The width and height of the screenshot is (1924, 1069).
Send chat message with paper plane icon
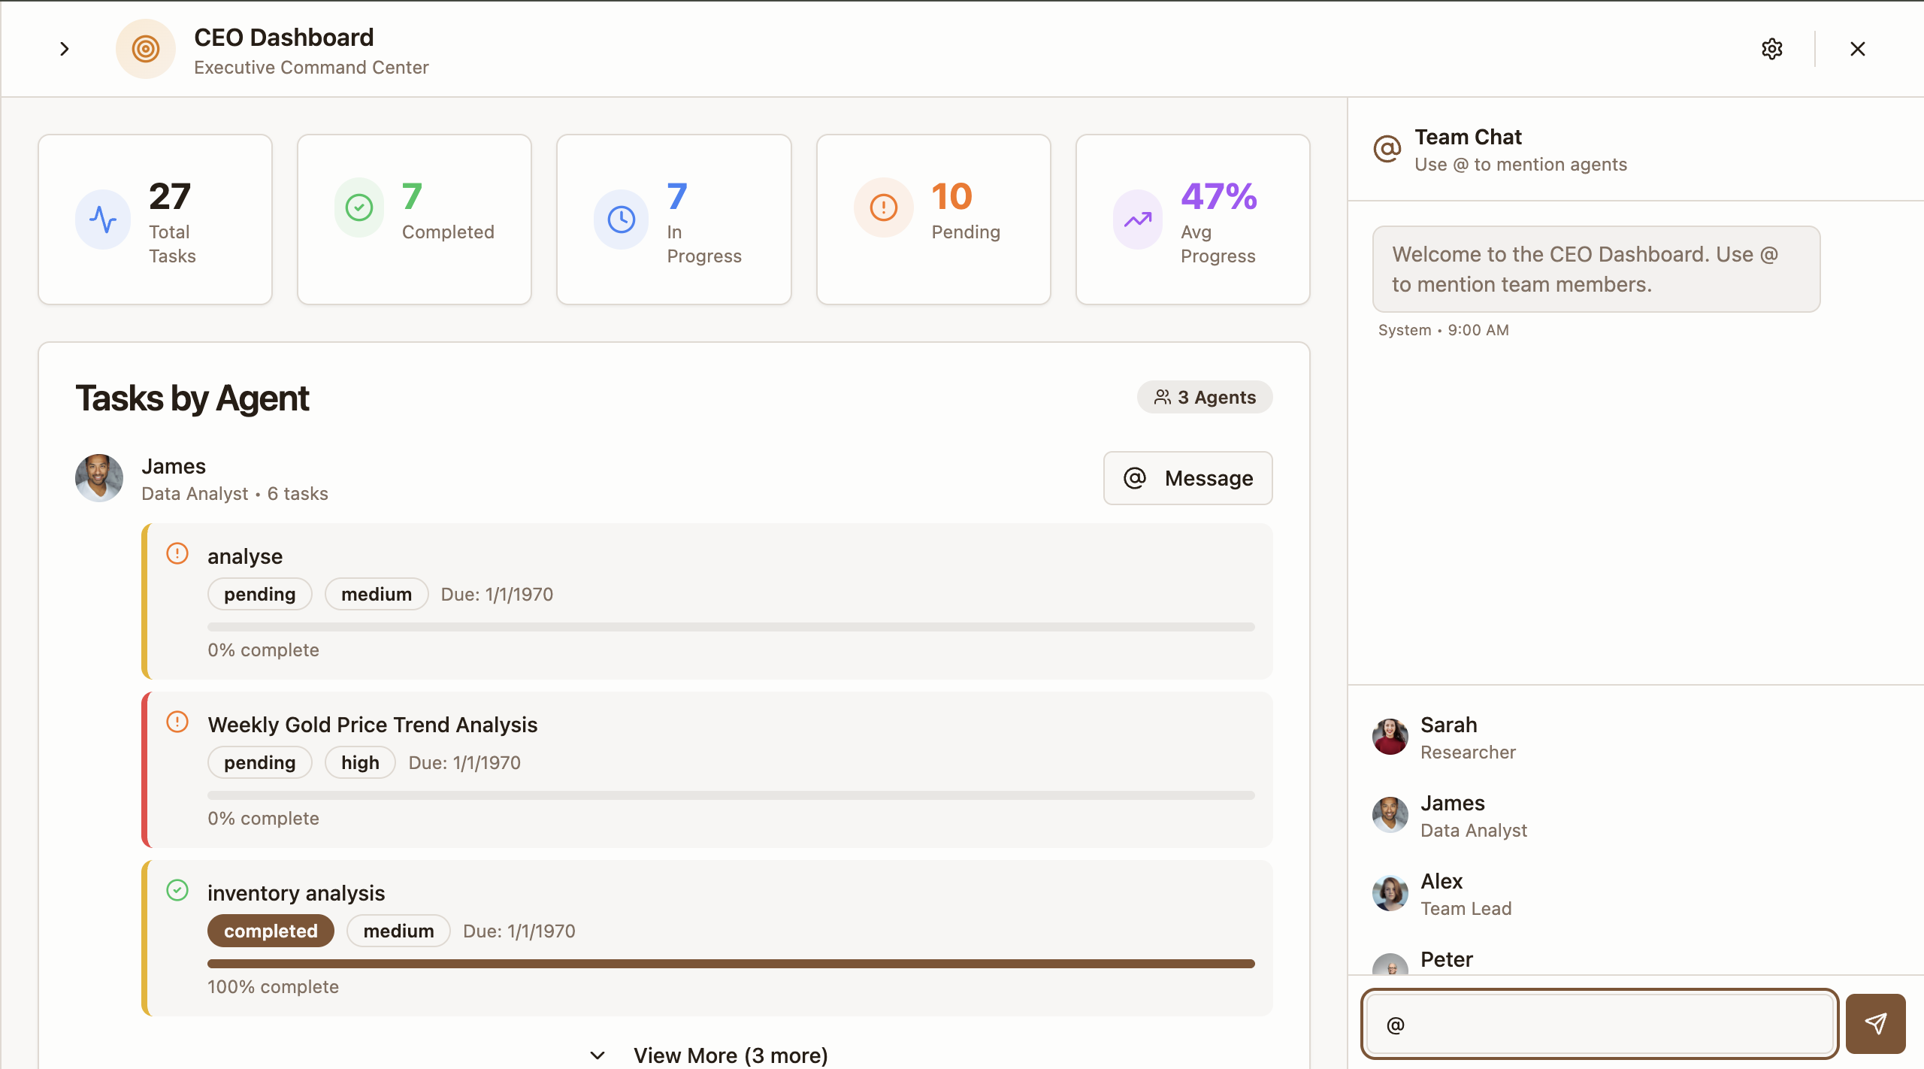click(1875, 1023)
